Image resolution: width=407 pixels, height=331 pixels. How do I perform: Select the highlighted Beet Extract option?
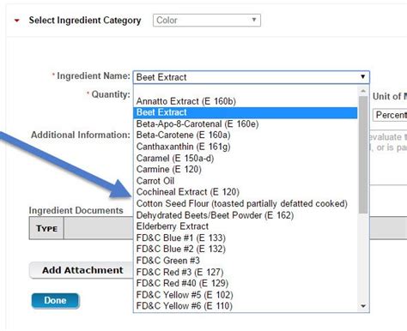(246, 112)
